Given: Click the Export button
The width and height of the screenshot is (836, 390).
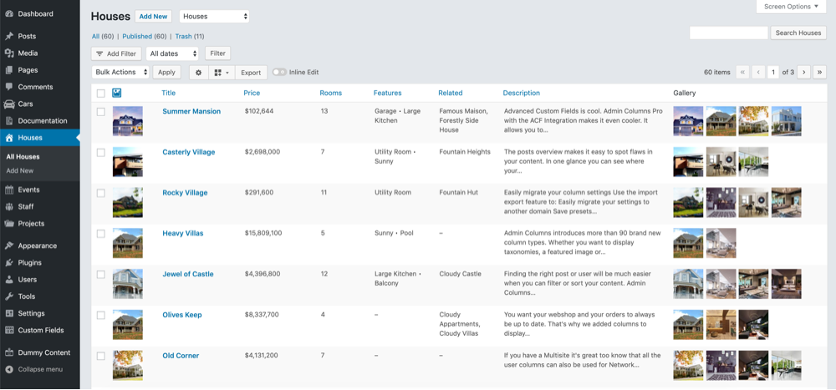Looking at the screenshot, I should coord(251,73).
